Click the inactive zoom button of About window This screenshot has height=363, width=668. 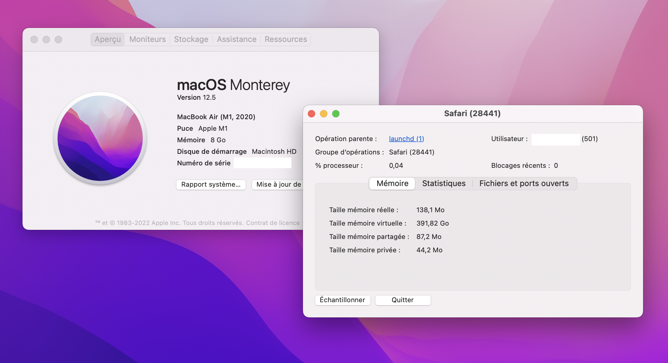pos(58,40)
